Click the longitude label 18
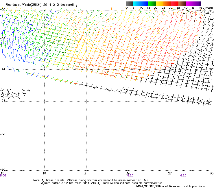The height and width of the screenshot is (188, 214). tap(44, 173)
